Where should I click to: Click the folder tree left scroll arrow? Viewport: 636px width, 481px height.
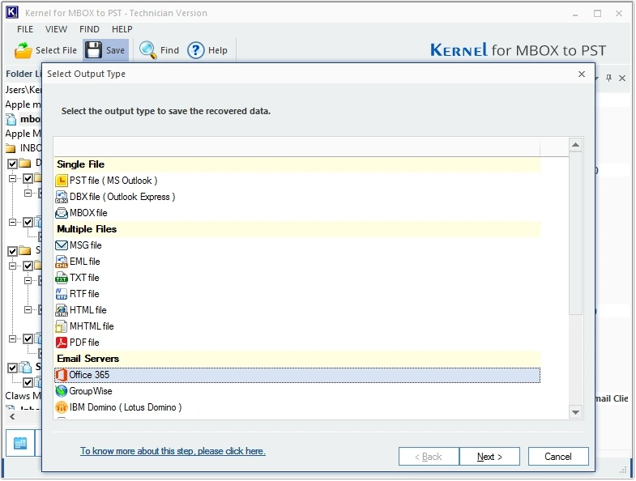[12, 416]
